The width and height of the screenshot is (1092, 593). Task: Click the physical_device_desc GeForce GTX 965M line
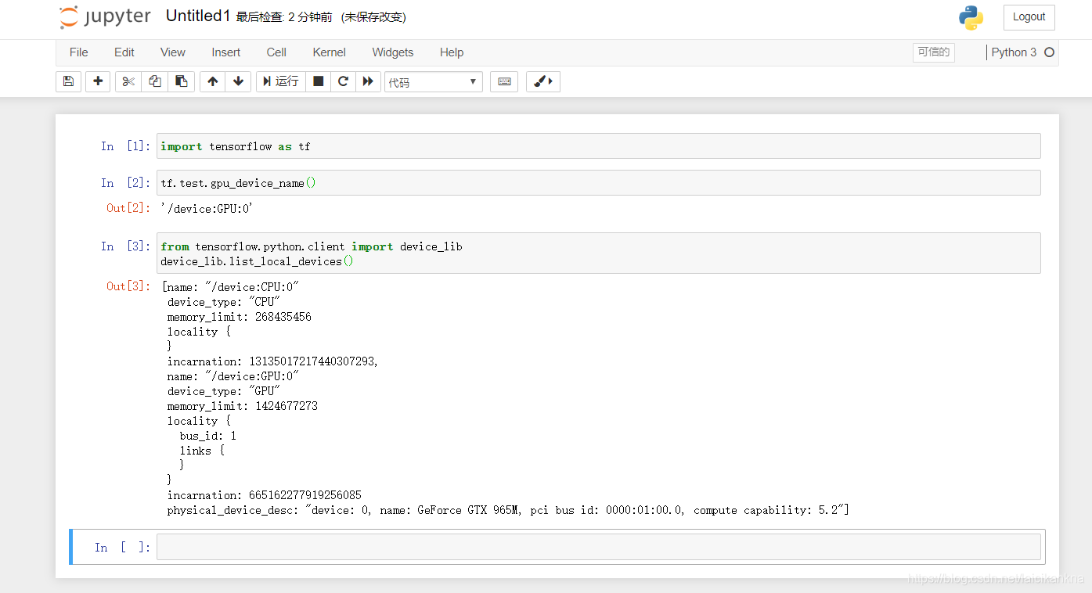coord(508,510)
